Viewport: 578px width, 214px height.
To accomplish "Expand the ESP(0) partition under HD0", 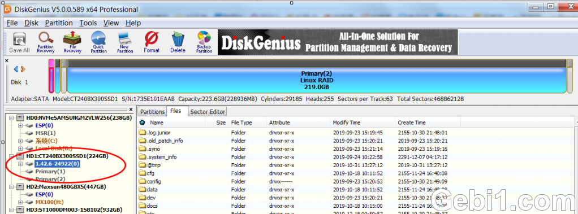I will point(20,125).
